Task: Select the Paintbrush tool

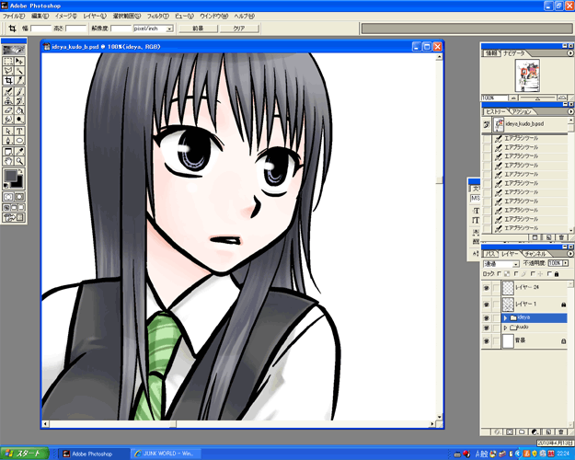Action: 19,91
